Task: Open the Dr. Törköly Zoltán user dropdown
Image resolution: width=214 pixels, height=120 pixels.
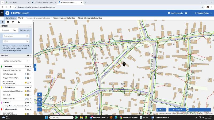Action: pos(202,13)
